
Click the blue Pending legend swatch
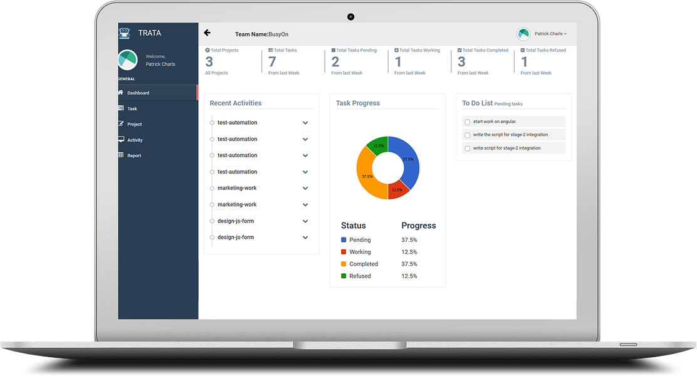coord(343,239)
